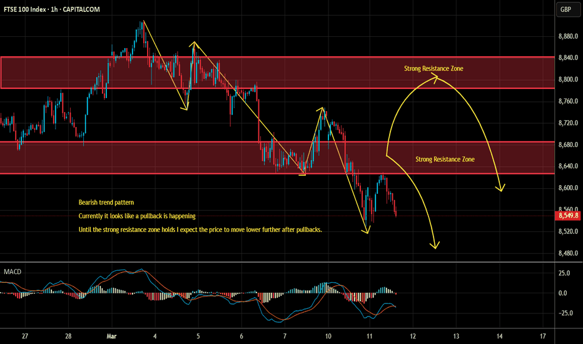Open the GBP currency selector
This screenshot has height=344, width=583.
point(567,9)
